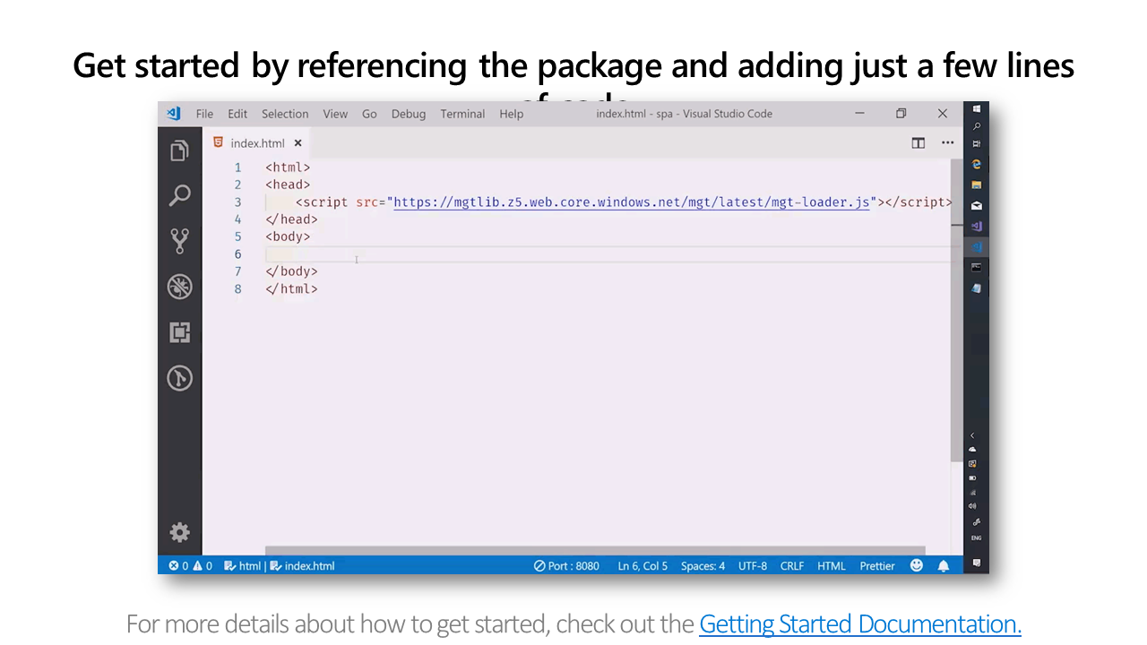Open the Explorer view in activity bar
This screenshot has height=645, width=1147.
(180, 151)
